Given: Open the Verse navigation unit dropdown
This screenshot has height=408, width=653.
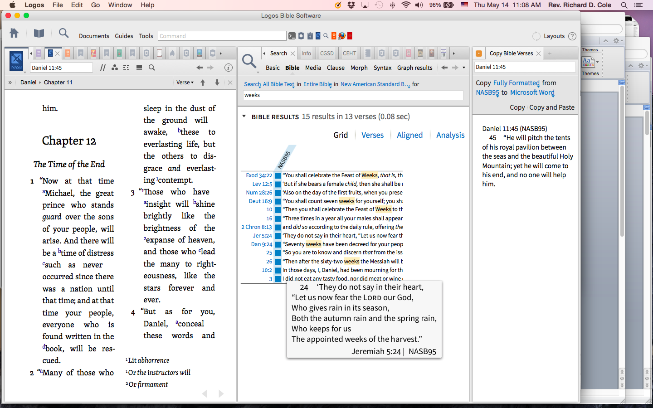Looking at the screenshot, I should click(x=185, y=83).
